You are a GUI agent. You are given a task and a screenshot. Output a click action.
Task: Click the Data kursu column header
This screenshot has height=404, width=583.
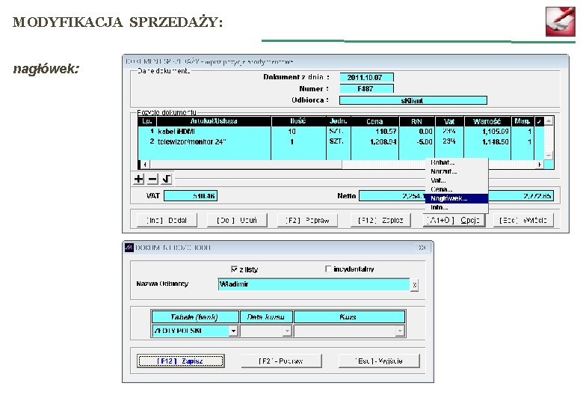[x=266, y=317]
